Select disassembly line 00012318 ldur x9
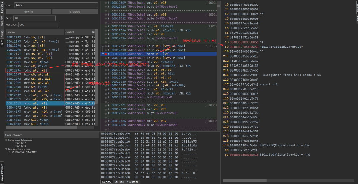Screen dimensions: 358x184 158,50
